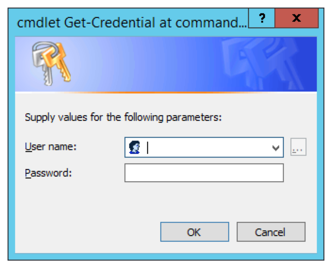Image resolution: width=331 pixels, height=271 pixels.
Task: Click the user avatar icon in User name field
Action: 134,148
